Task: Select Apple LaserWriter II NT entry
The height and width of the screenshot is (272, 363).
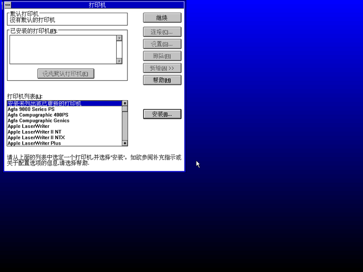Action: tap(64, 132)
